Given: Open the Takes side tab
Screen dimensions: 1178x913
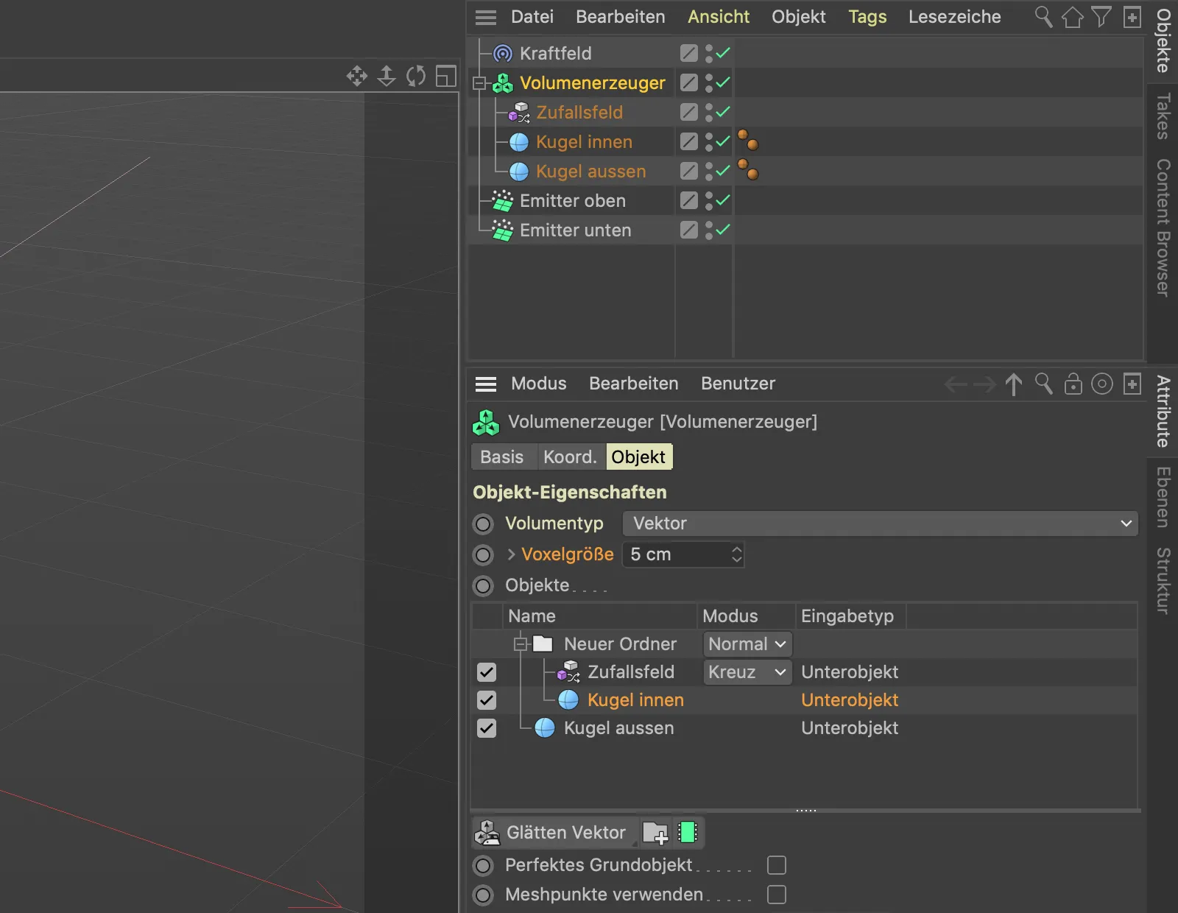Looking at the screenshot, I should pos(1163,116).
